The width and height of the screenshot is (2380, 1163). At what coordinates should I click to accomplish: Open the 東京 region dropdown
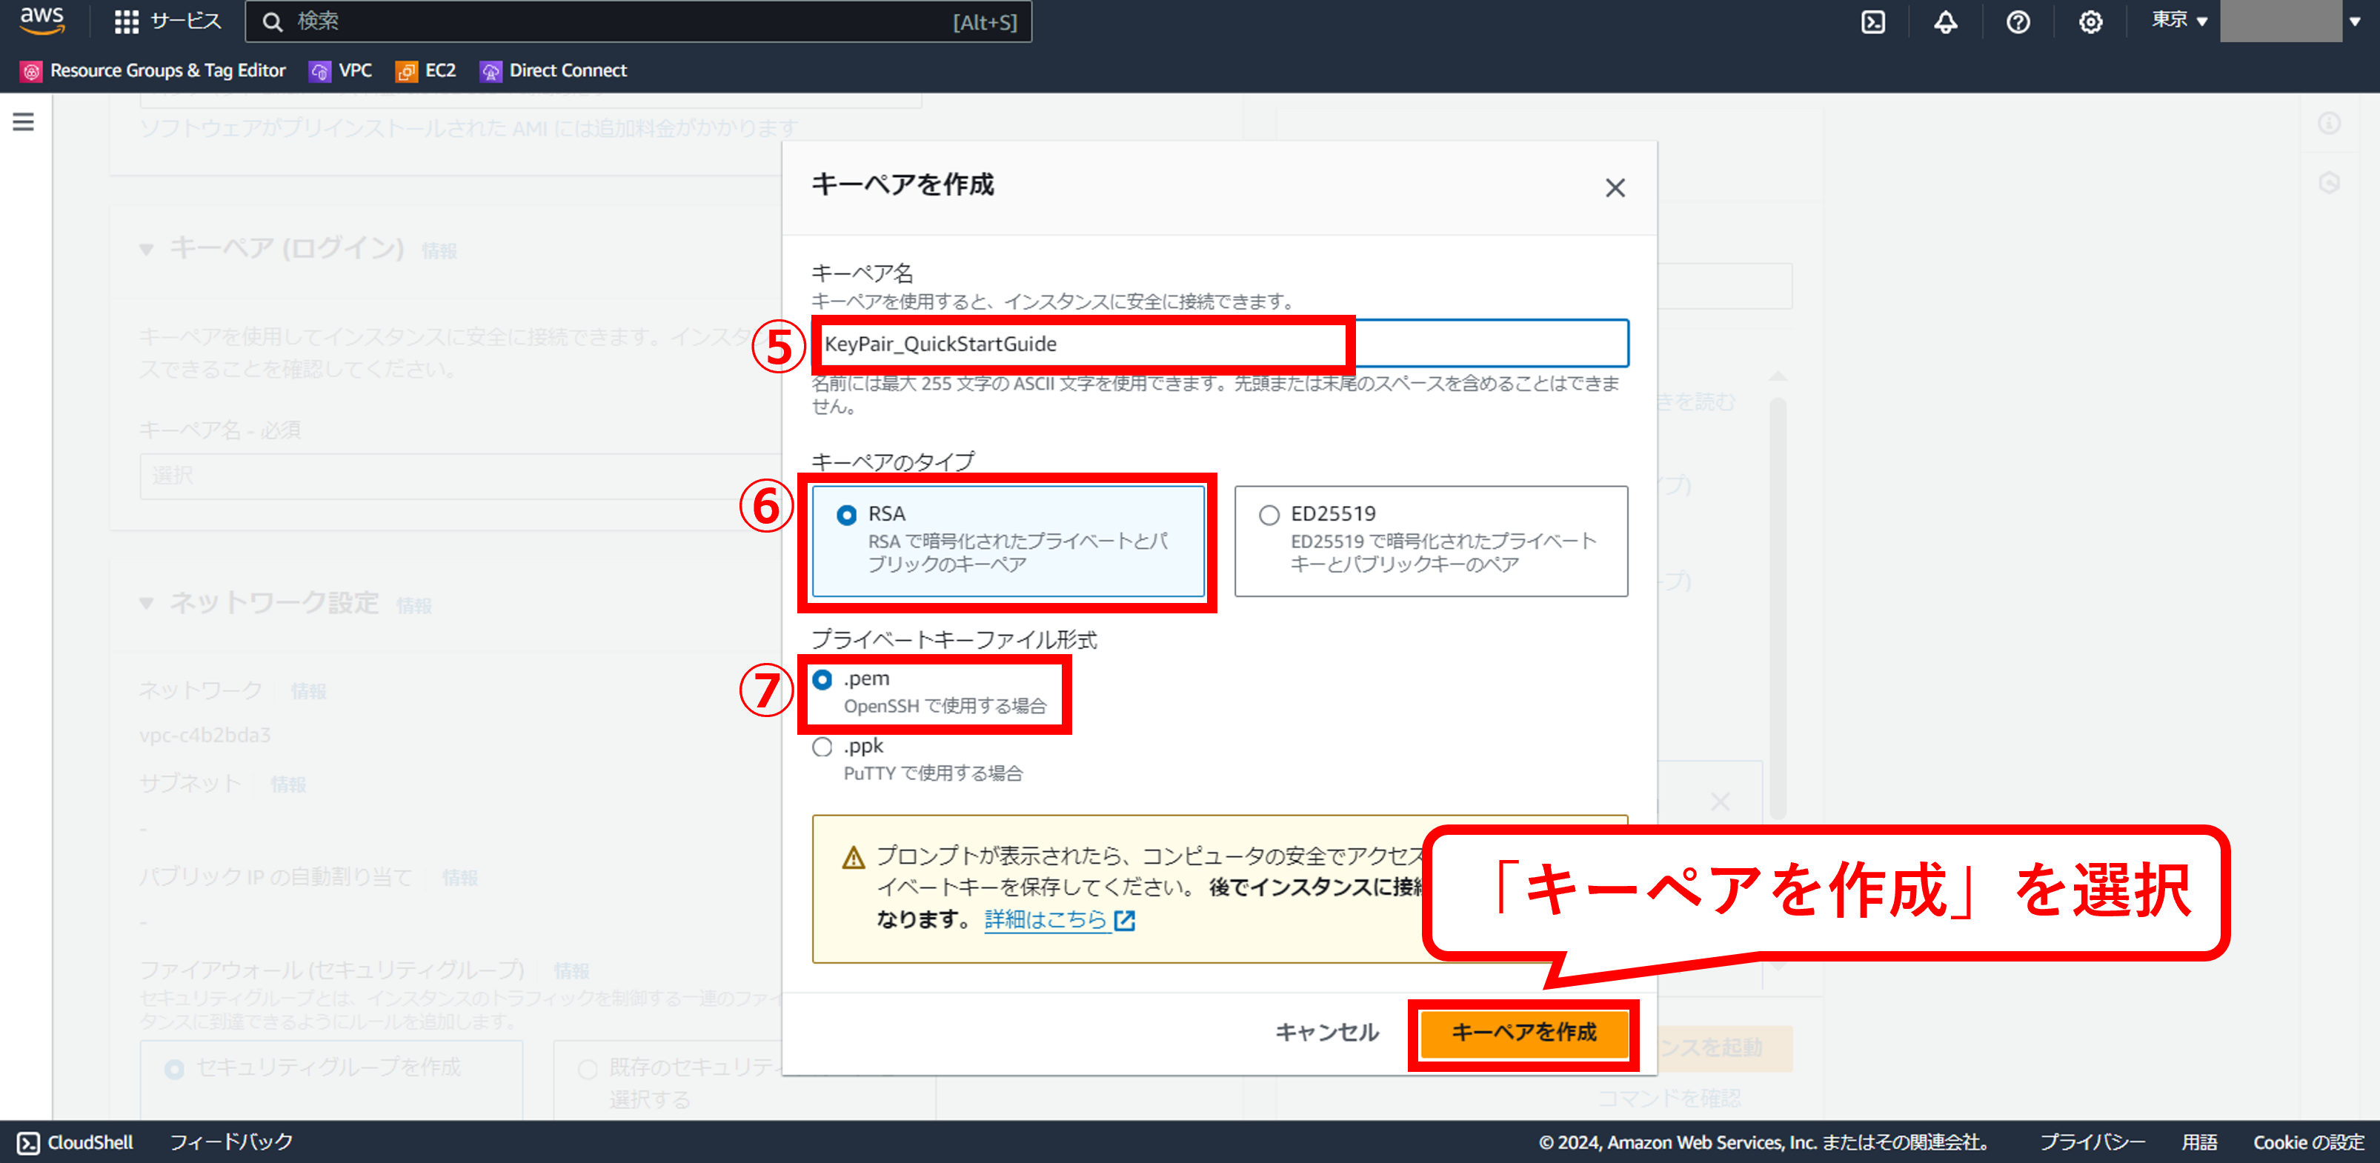tap(2178, 20)
